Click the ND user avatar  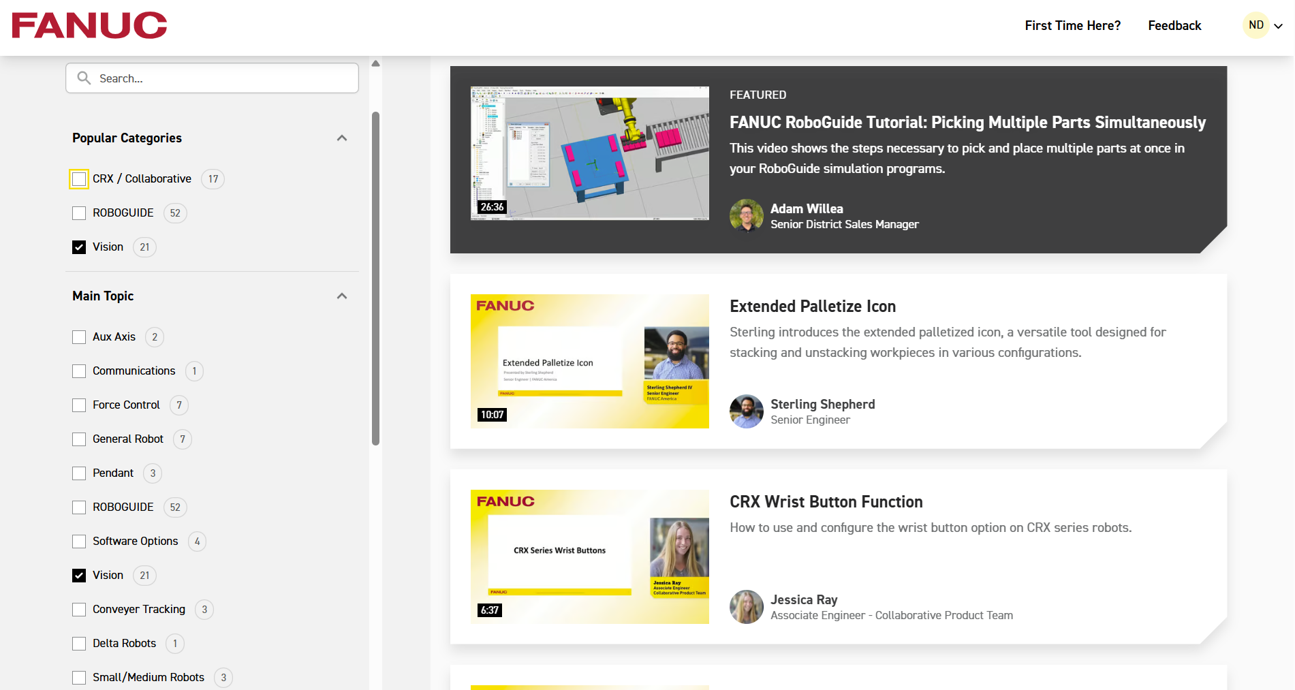click(x=1256, y=25)
